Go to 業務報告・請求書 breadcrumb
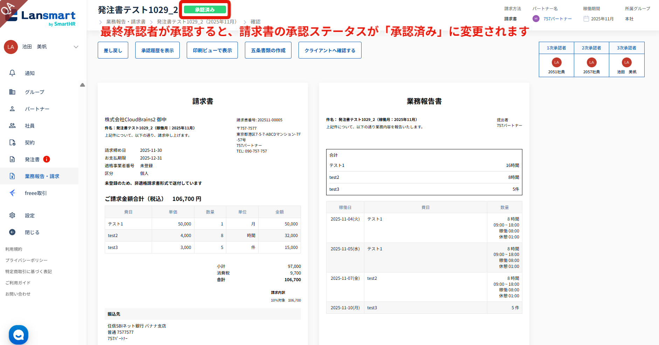 [126, 22]
